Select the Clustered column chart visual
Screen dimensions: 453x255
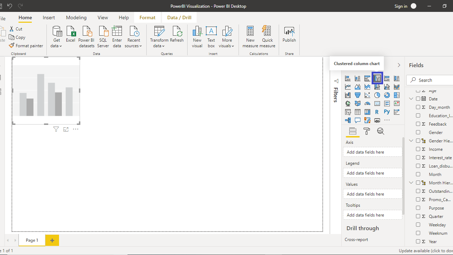pos(377,78)
